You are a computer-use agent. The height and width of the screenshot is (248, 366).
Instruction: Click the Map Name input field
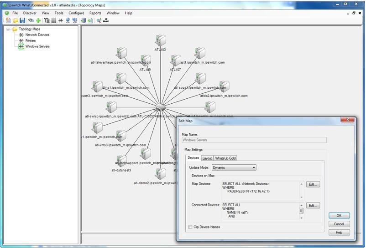click(254, 140)
